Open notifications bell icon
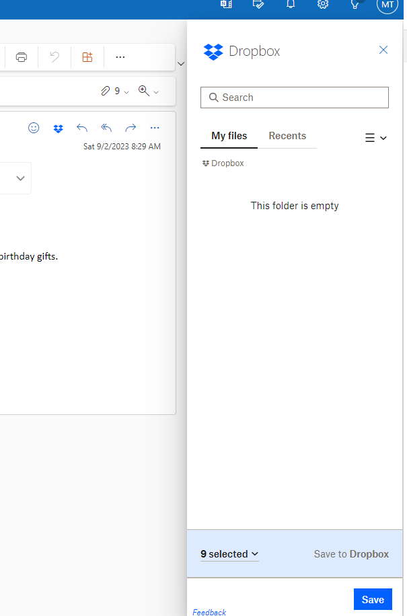Screen dimensions: 407x616 (291, 4)
